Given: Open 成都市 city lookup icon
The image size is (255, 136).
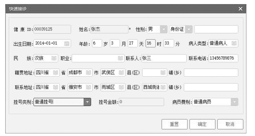Looking at the screenshot, I should click(x=88, y=73).
